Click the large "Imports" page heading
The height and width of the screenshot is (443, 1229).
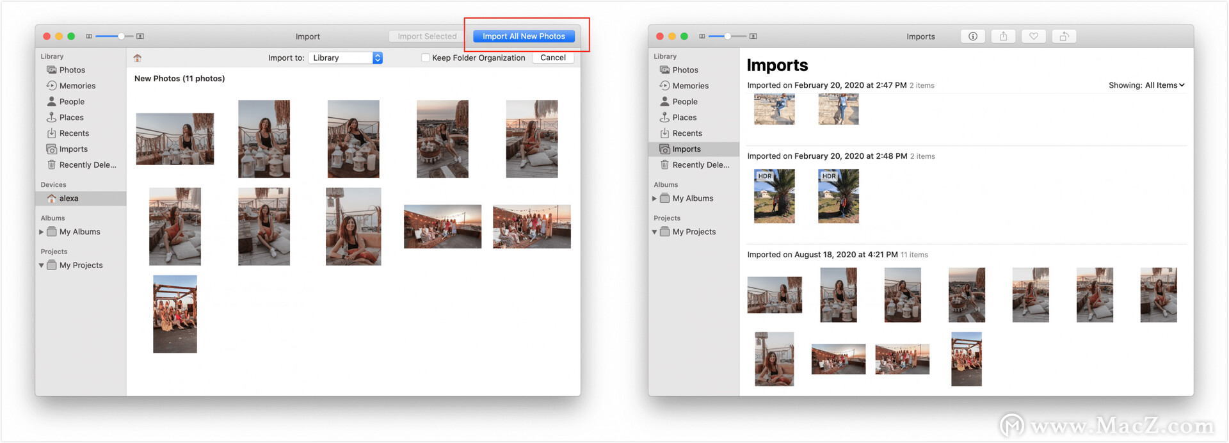tap(777, 65)
